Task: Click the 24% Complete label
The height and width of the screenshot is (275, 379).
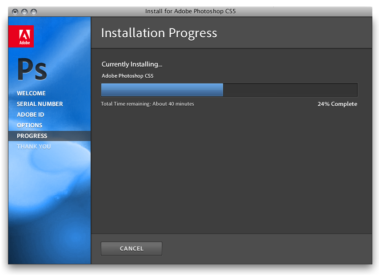Action: click(x=337, y=104)
